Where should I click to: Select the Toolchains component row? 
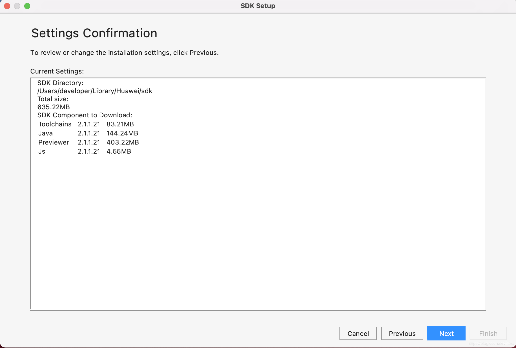pos(86,124)
